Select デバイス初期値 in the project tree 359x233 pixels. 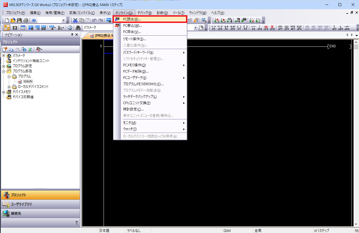(23, 97)
